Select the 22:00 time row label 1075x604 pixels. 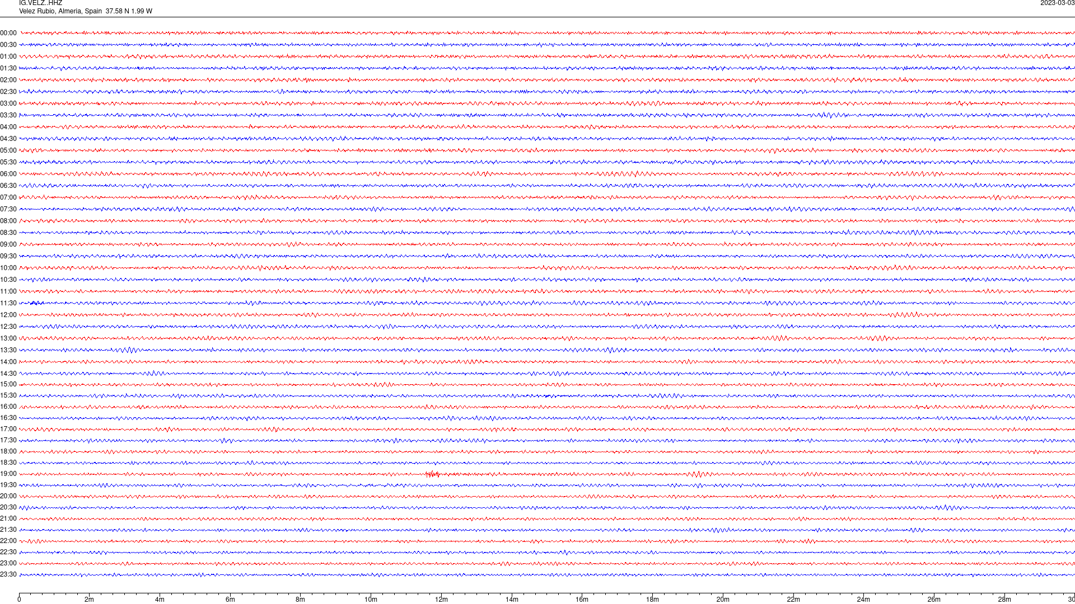click(x=8, y=541)
